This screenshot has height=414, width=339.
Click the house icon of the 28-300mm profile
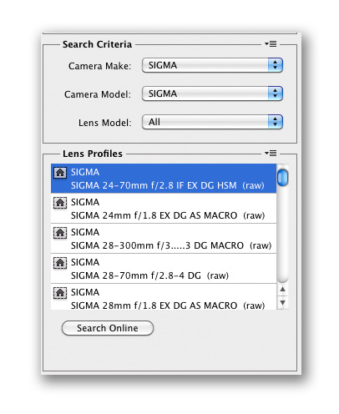point(60,233)
